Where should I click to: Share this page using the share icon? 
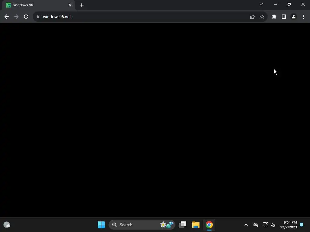point(252,17)
